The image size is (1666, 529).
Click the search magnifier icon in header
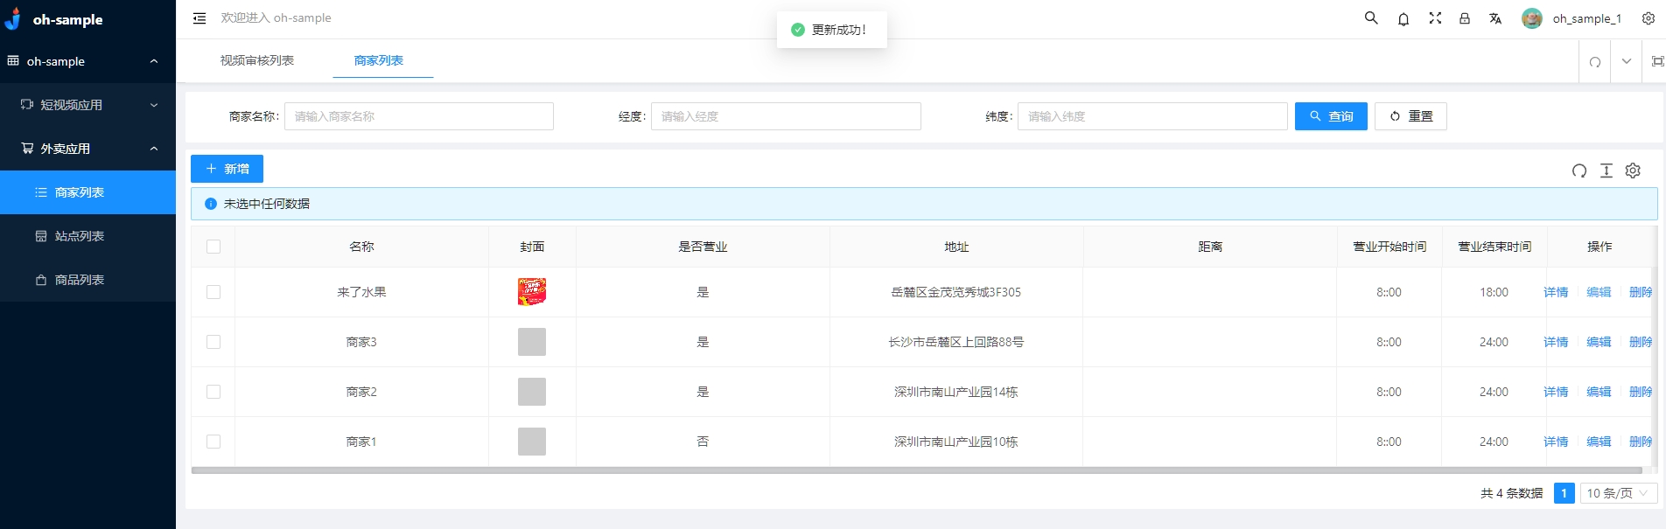1371,18
